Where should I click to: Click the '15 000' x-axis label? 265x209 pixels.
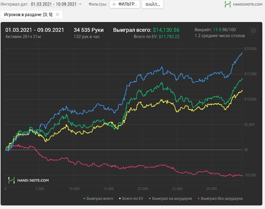pos(108,189)
